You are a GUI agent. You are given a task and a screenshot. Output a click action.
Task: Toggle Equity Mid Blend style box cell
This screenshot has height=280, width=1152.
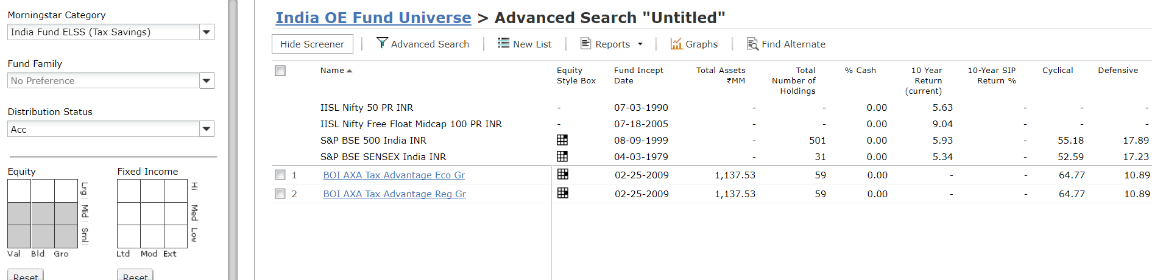pos(43,214)
